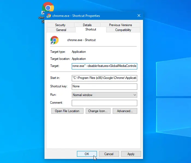
Task: Click the large Chrome shortcut icon inside the dialog
Action: click(x=55, y=40)
